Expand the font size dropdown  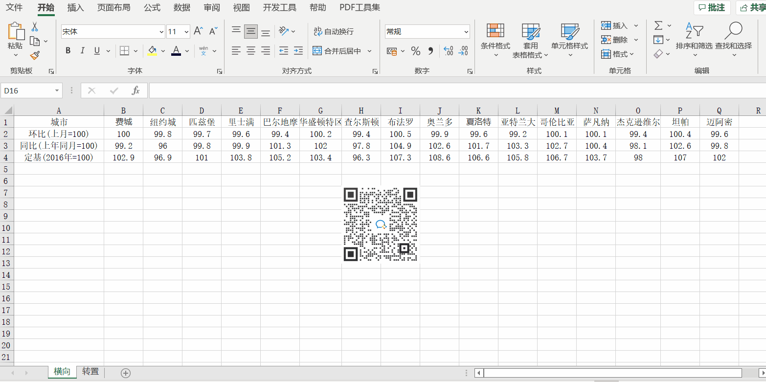click(186, 32)
